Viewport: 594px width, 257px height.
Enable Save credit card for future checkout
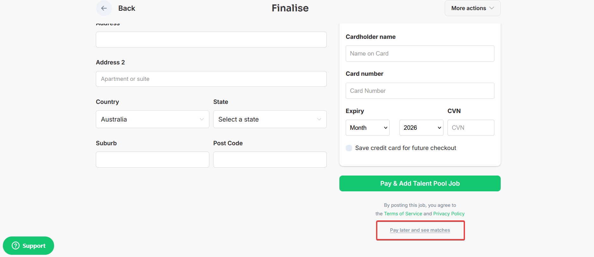tap(349, 148)
